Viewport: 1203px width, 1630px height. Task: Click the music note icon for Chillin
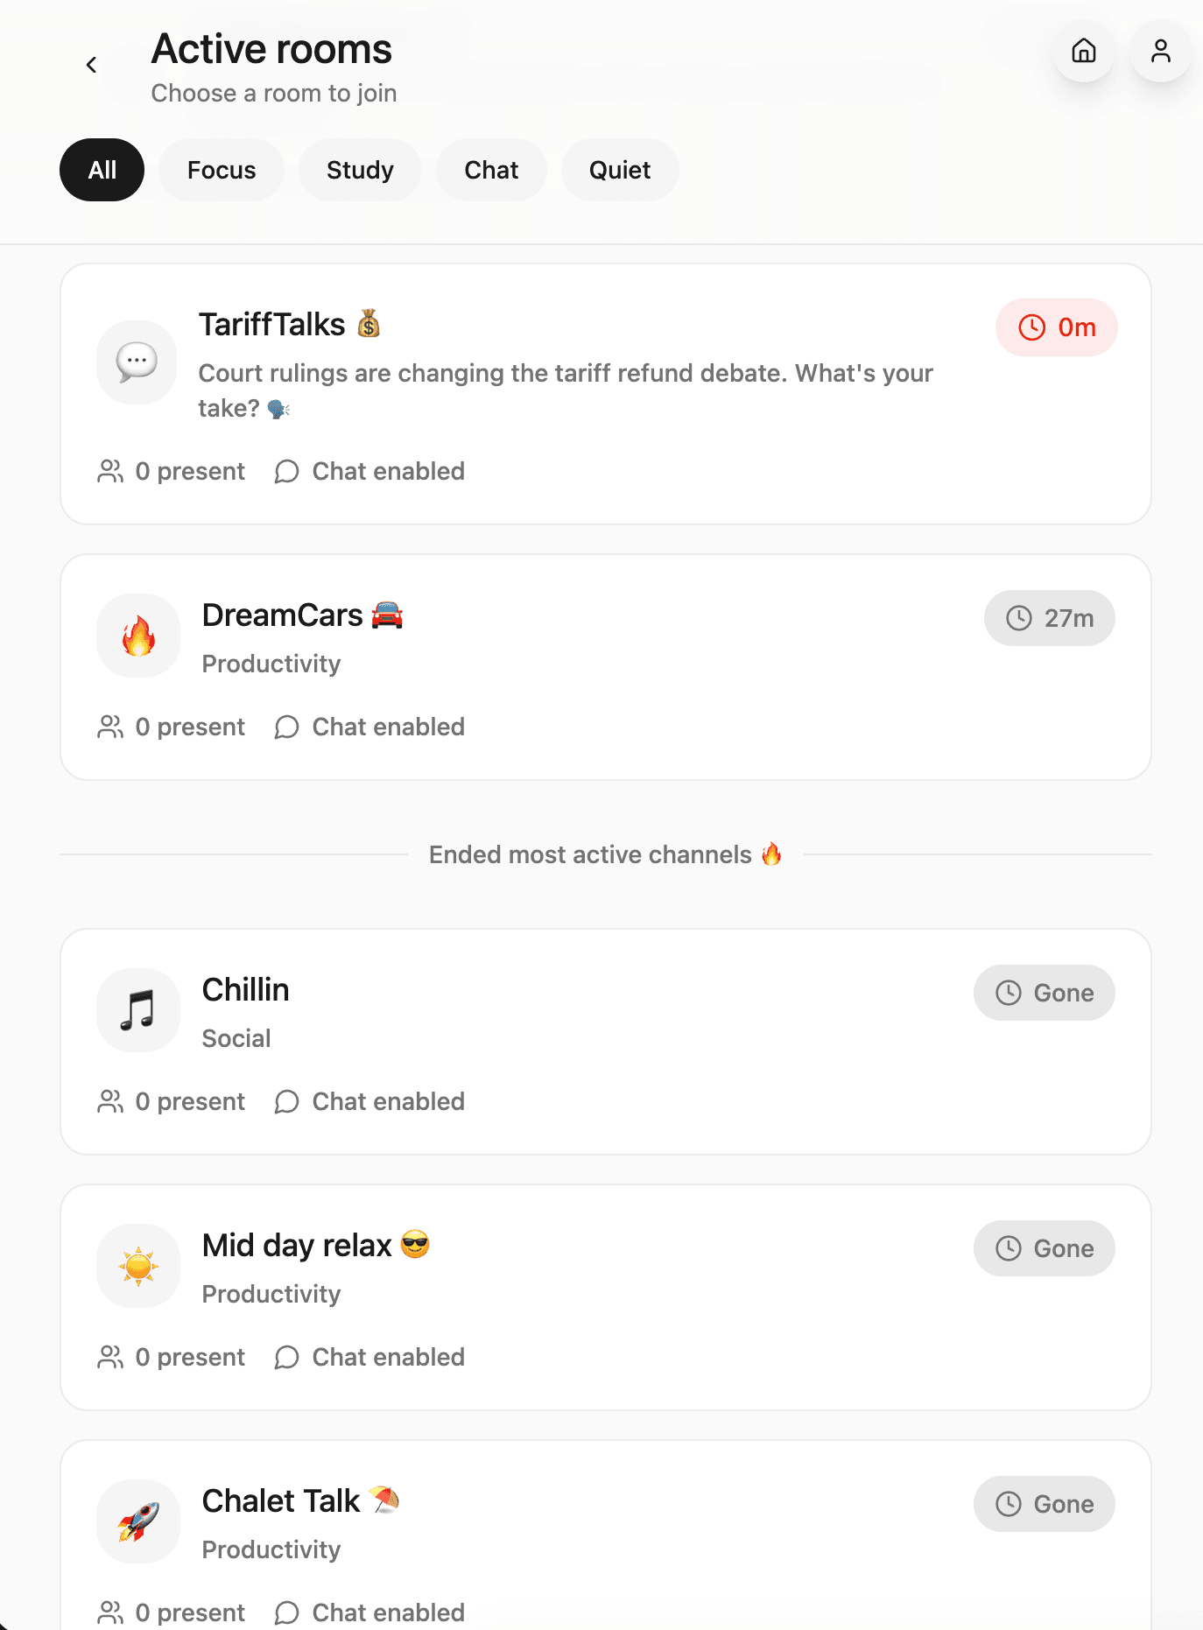[x=138, y=1010]
